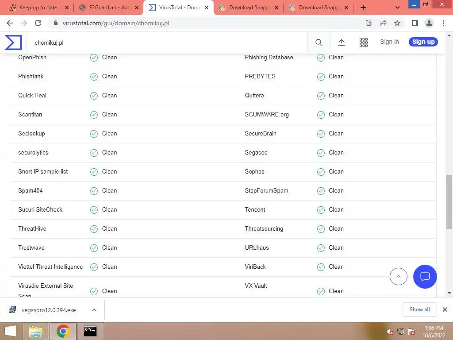Screen dimensions: 453x340
Task: Click the Viettel Threat Intelligence entry
Action: pyautogui.click(x=50, y=267)
